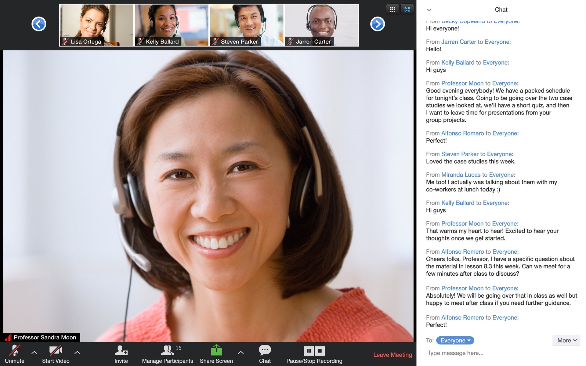Toggle gallery view layout icon

(x=392, y=9)
